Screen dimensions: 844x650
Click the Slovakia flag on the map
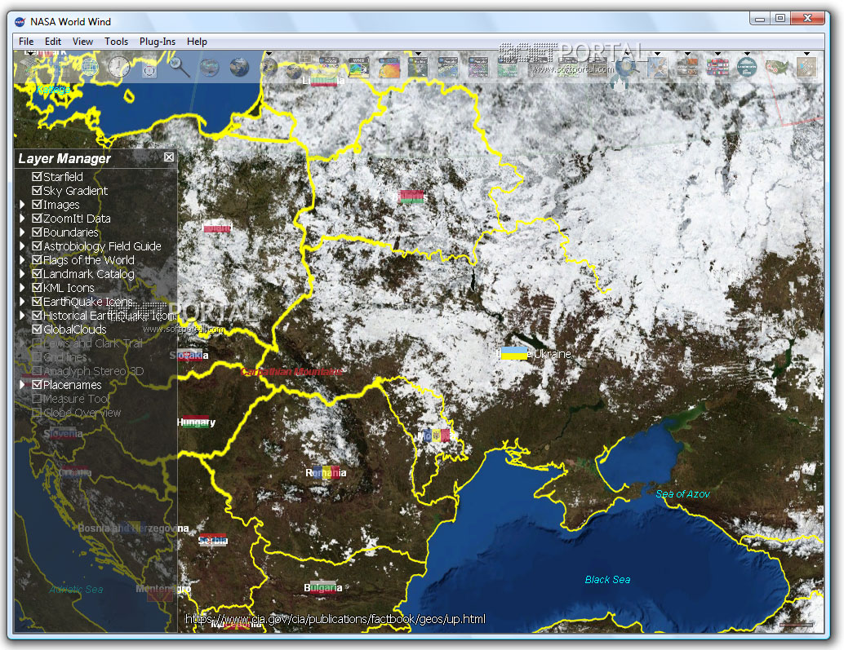[191, 356]
